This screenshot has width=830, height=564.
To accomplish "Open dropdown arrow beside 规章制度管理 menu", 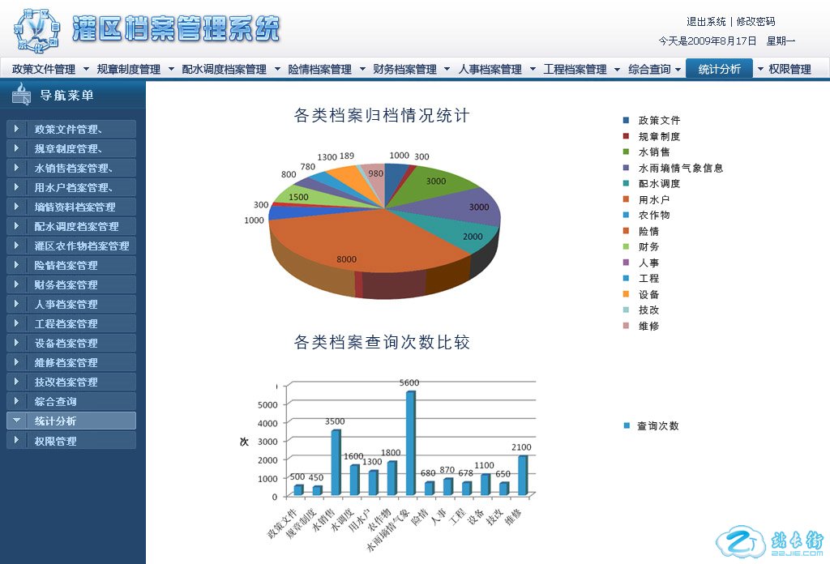I will pos(171,69).
